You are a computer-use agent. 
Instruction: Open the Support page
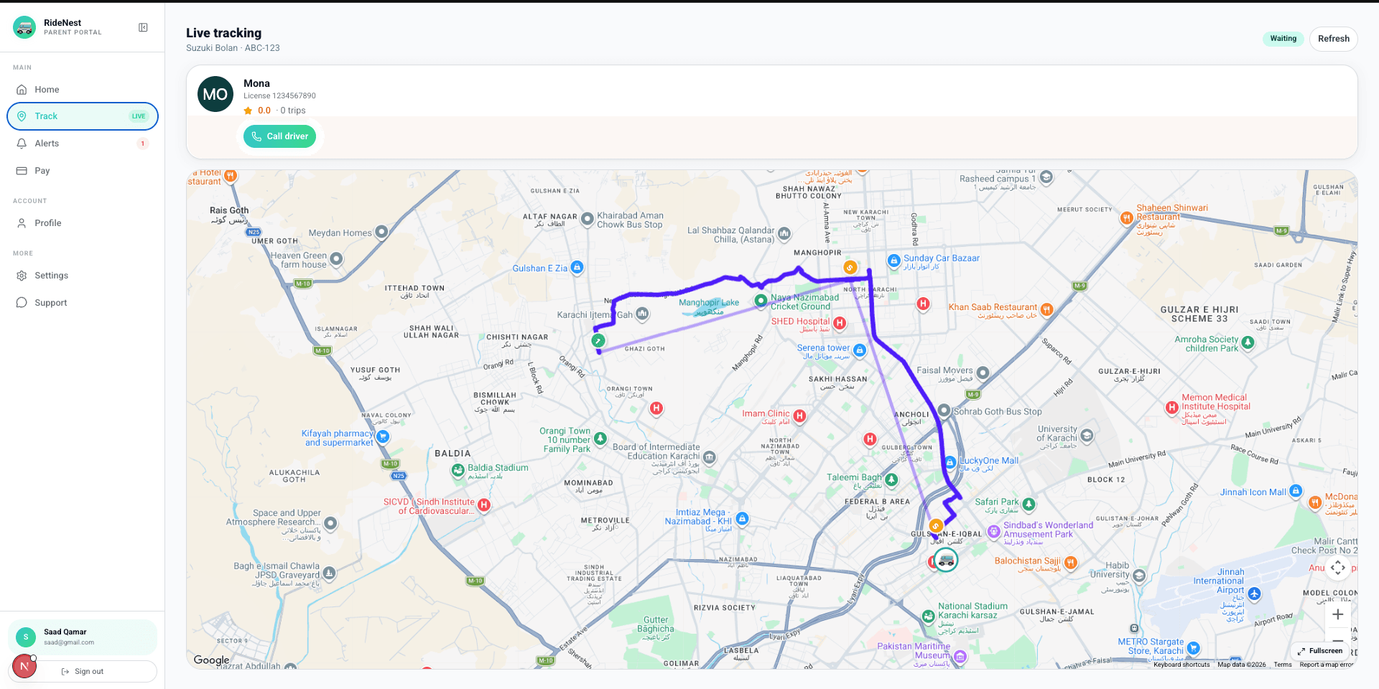point(83,303)
